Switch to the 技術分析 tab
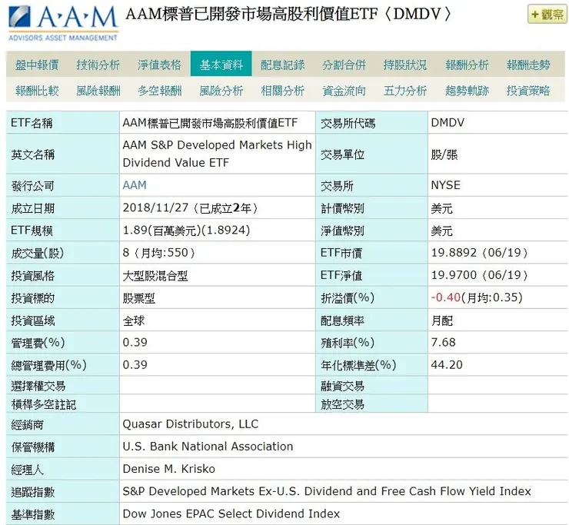Viewport: 569px width, 525px height. coord(98,65)
